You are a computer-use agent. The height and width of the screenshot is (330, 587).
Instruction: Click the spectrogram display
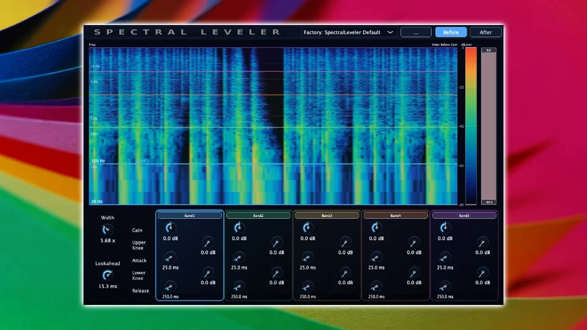point(273,126)
